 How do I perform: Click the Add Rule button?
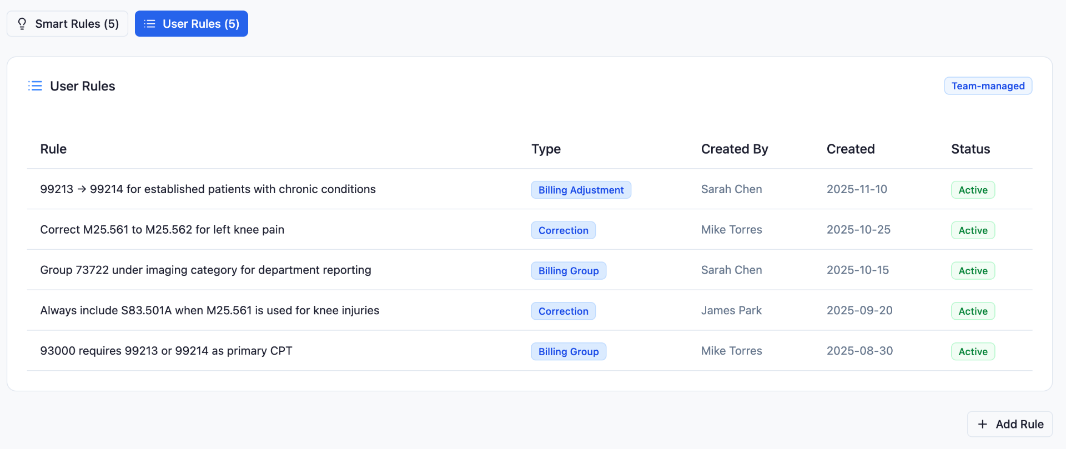(x=1010, y=424)
